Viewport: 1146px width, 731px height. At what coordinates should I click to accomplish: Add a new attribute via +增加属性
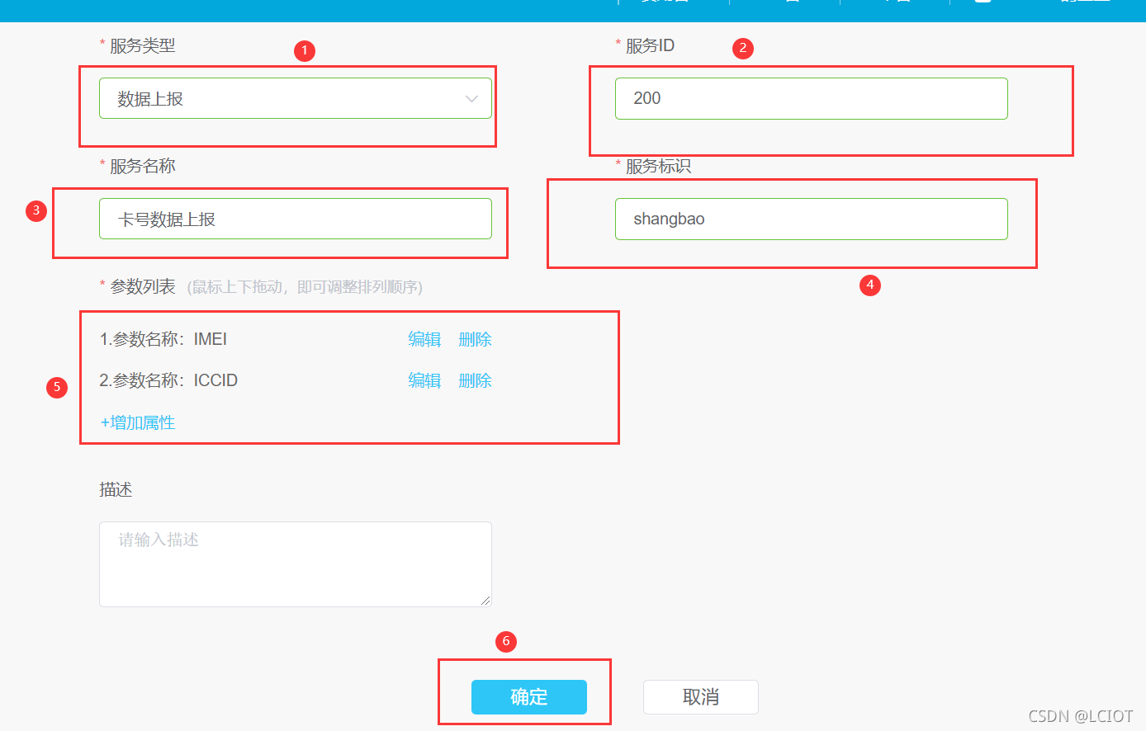tap(138, 422)
